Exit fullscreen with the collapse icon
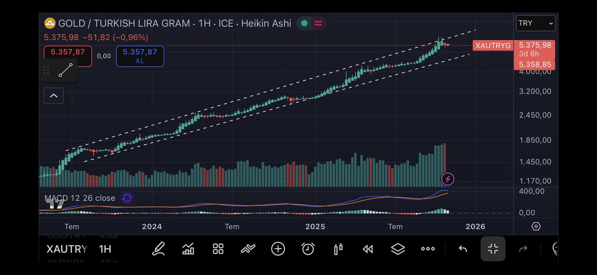Screen dimensions: 597x275 [493, 249]
